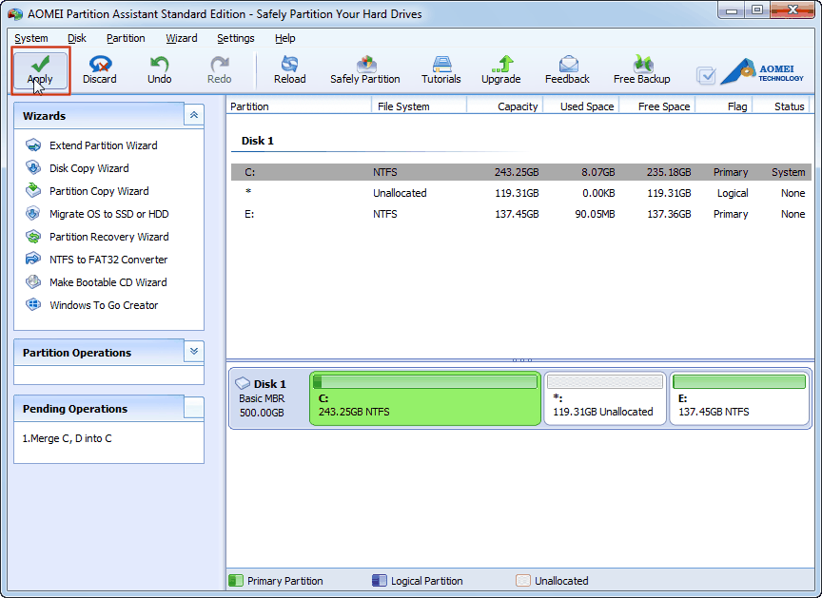The image size is (822, 598).
Task: Sort by the File System column header
Action: pyautogui.click(x=419, y=106)
